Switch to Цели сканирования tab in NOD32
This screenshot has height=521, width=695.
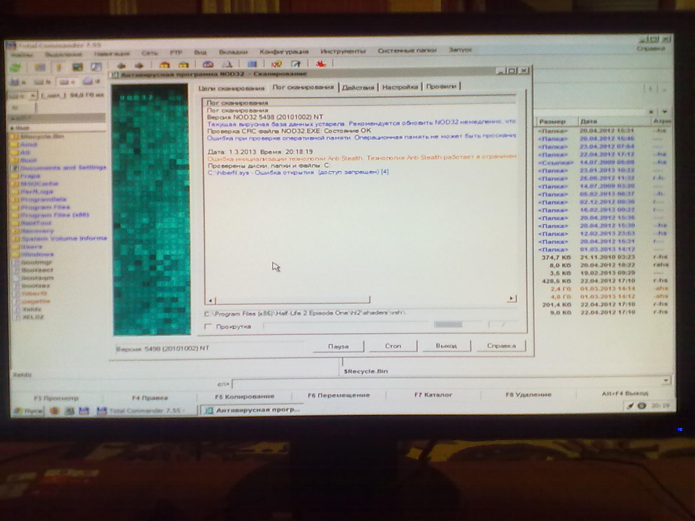231,88
